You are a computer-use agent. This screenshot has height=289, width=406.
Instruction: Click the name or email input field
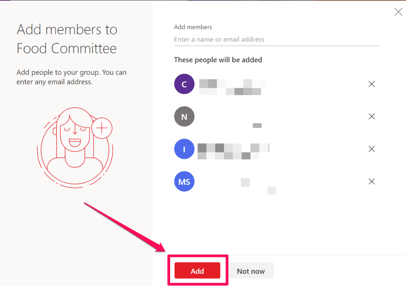(x=276, y=40)
